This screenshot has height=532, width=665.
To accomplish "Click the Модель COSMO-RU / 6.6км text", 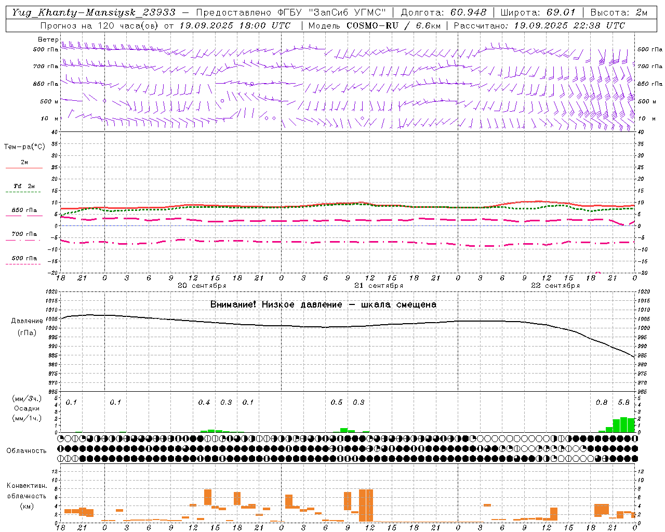I will [375, 25].
